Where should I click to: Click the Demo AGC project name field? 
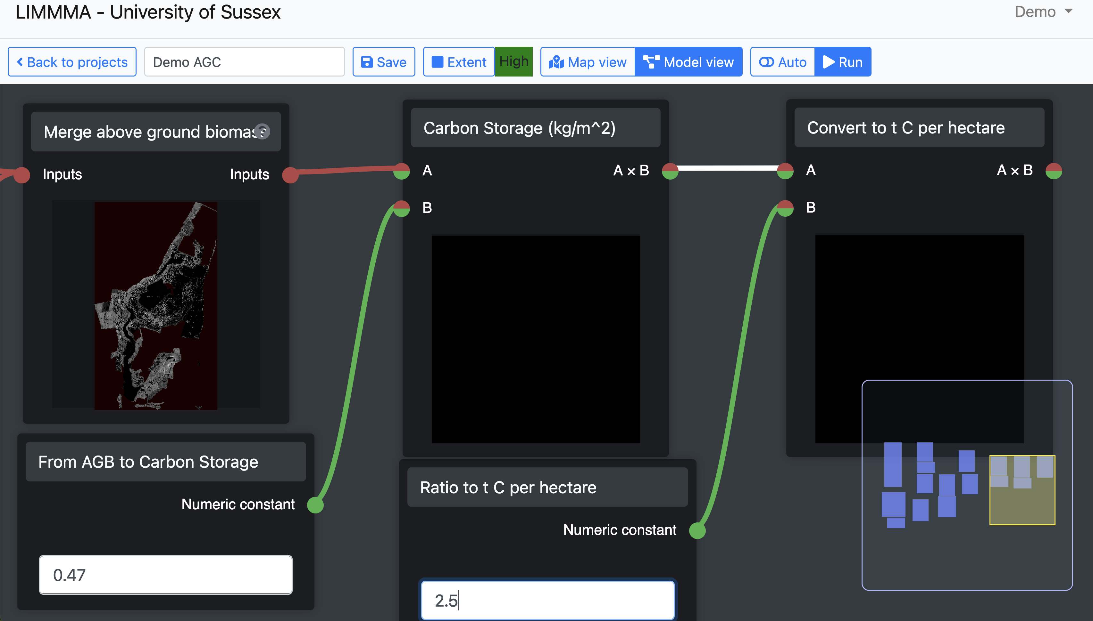[244, 62]
